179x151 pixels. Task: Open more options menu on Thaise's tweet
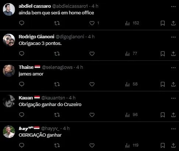[173, 68]
